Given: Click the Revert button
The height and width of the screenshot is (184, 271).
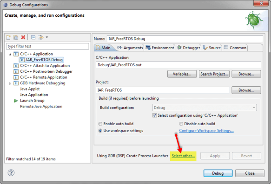Looking at the screenshot, I should [x=246, y=156].
